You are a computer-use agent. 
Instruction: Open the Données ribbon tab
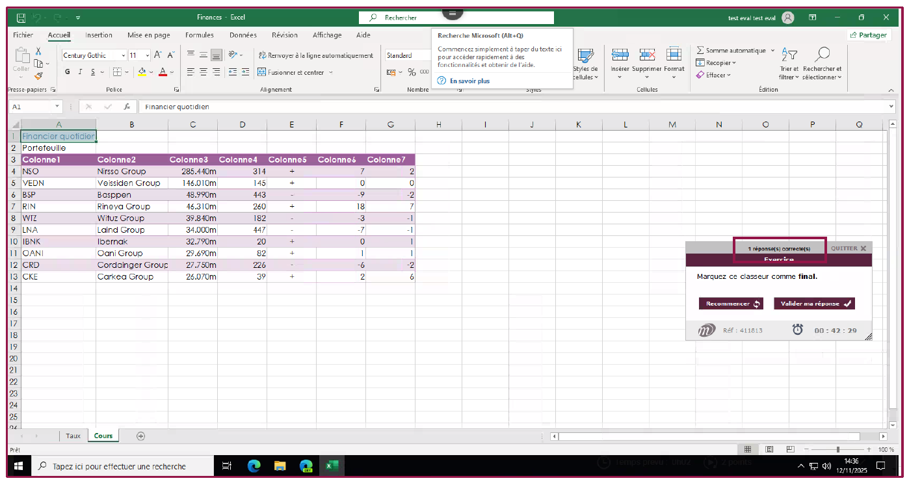coord(243,35)
